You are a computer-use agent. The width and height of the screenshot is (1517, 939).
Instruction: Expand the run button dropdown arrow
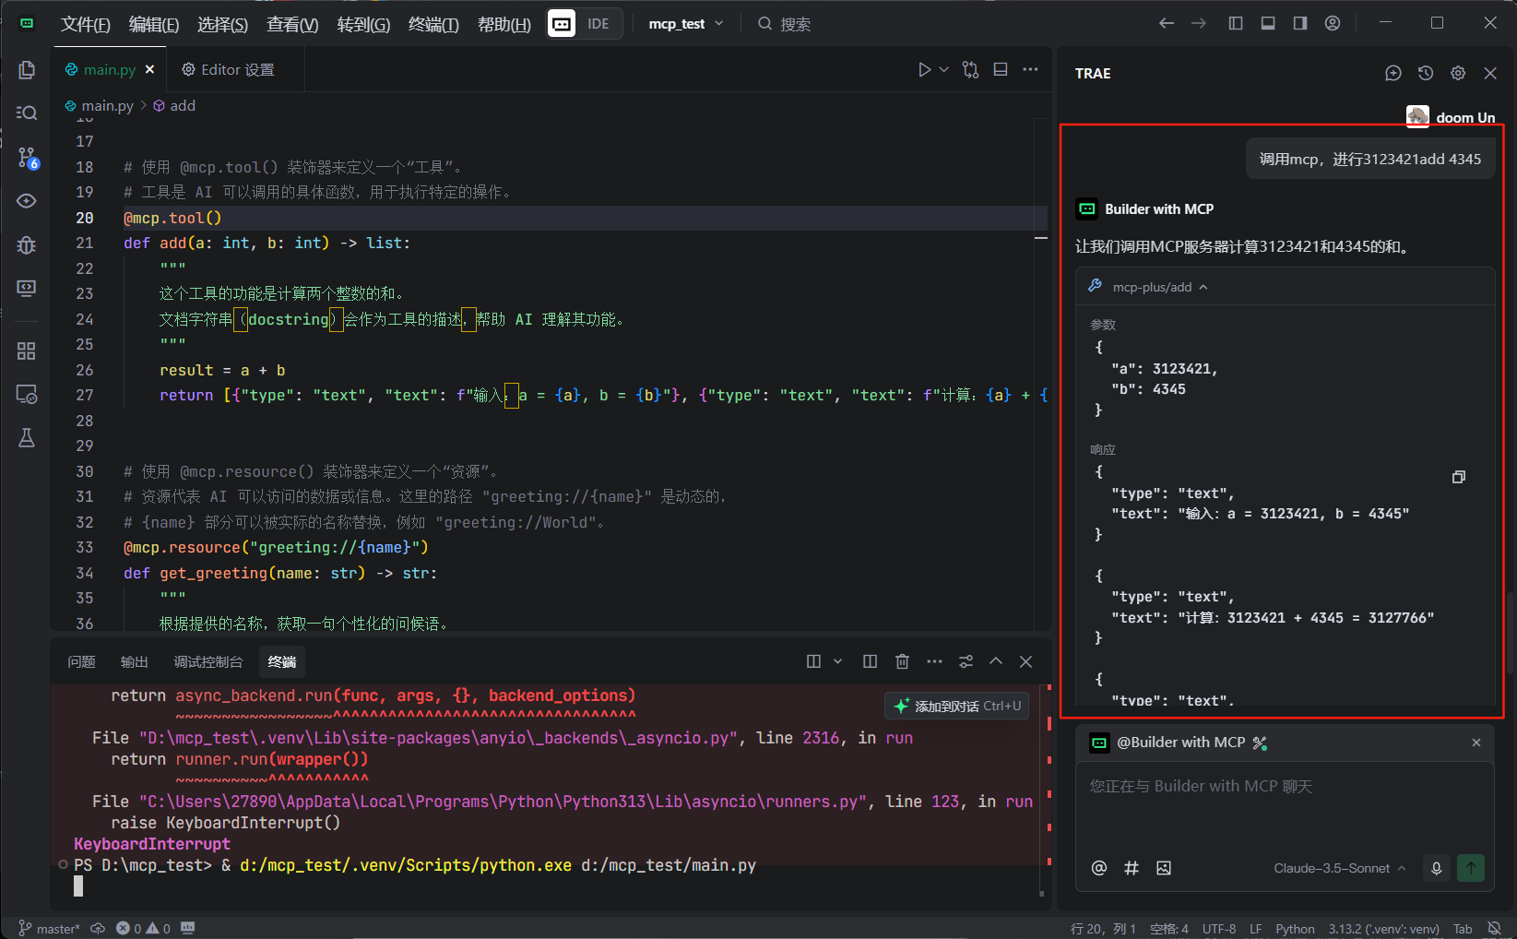point(943,70)
